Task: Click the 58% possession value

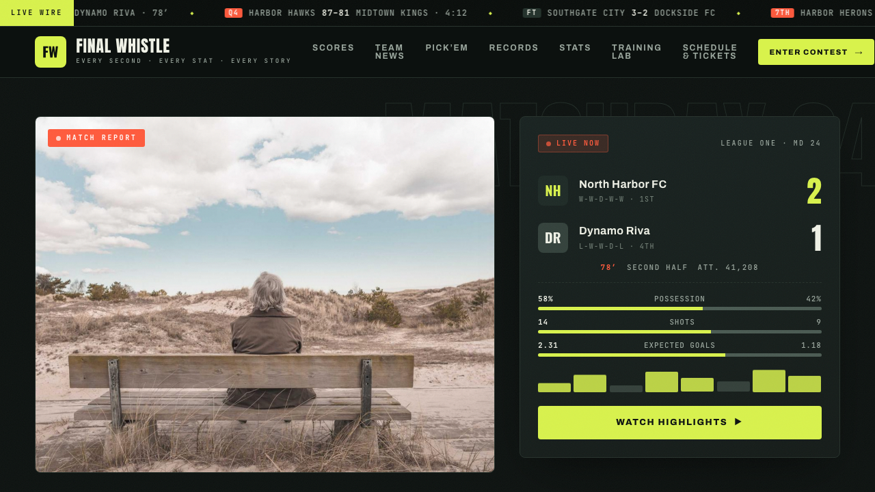Action: (546, 299)
